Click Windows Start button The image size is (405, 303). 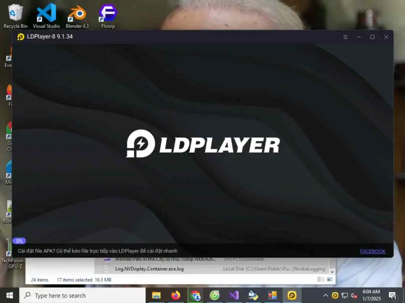click(9, 295)
